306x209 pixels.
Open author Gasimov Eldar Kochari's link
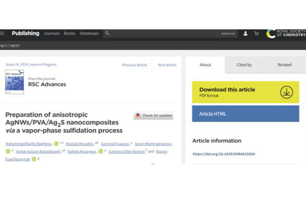127,152
